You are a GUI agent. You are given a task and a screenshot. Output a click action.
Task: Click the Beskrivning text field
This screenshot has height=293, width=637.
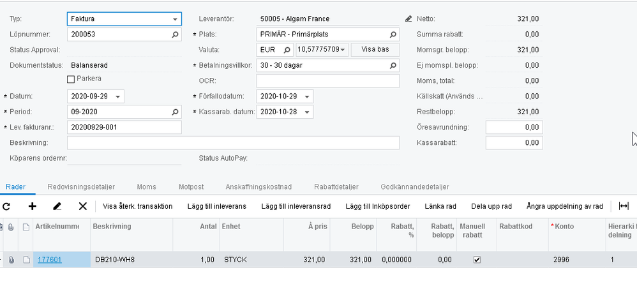coord(233,142)
